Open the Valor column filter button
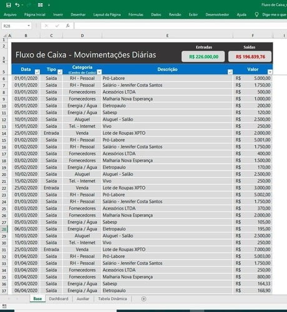This screenshot has width=287, height=312. click(270, 72)
